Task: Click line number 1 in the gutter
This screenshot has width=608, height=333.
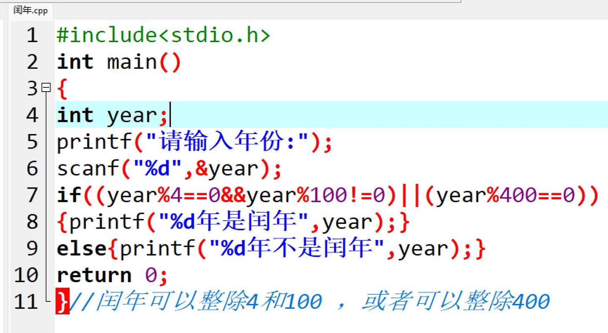Action: (31, 35)
